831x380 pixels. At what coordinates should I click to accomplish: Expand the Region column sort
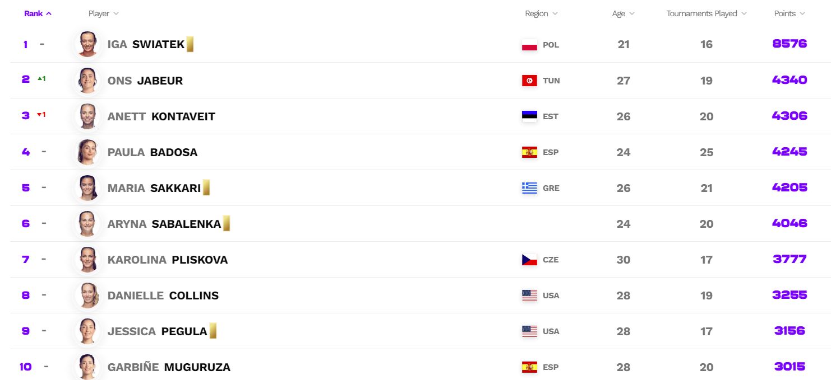(542, 13)
